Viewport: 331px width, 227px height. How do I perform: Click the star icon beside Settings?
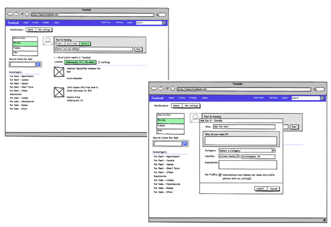[99, 62]
